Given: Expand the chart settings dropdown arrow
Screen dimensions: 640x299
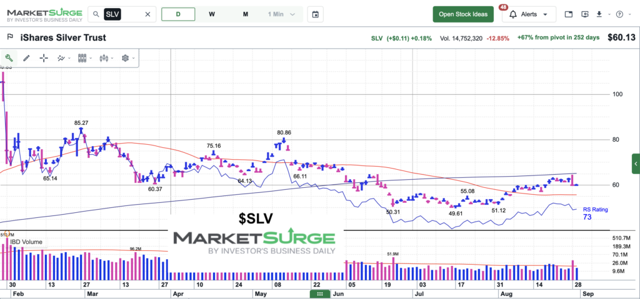Looking at the screenshot, I should (x=134, y=58).
